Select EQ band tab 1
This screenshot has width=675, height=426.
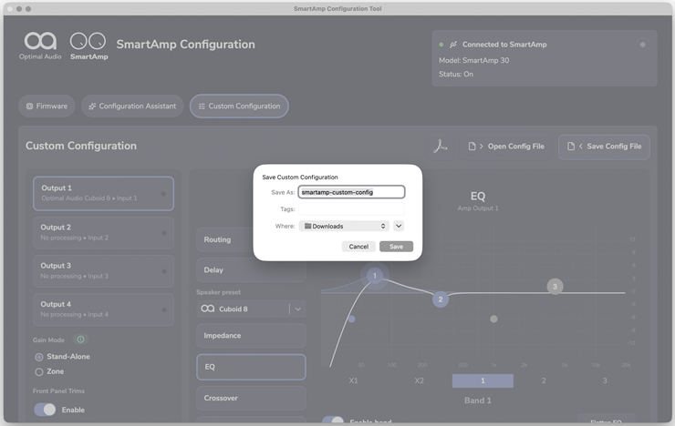pos(483,380)
